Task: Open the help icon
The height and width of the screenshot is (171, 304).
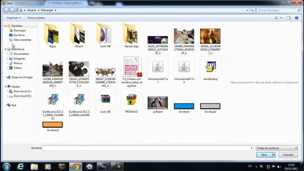Action: 296,18
